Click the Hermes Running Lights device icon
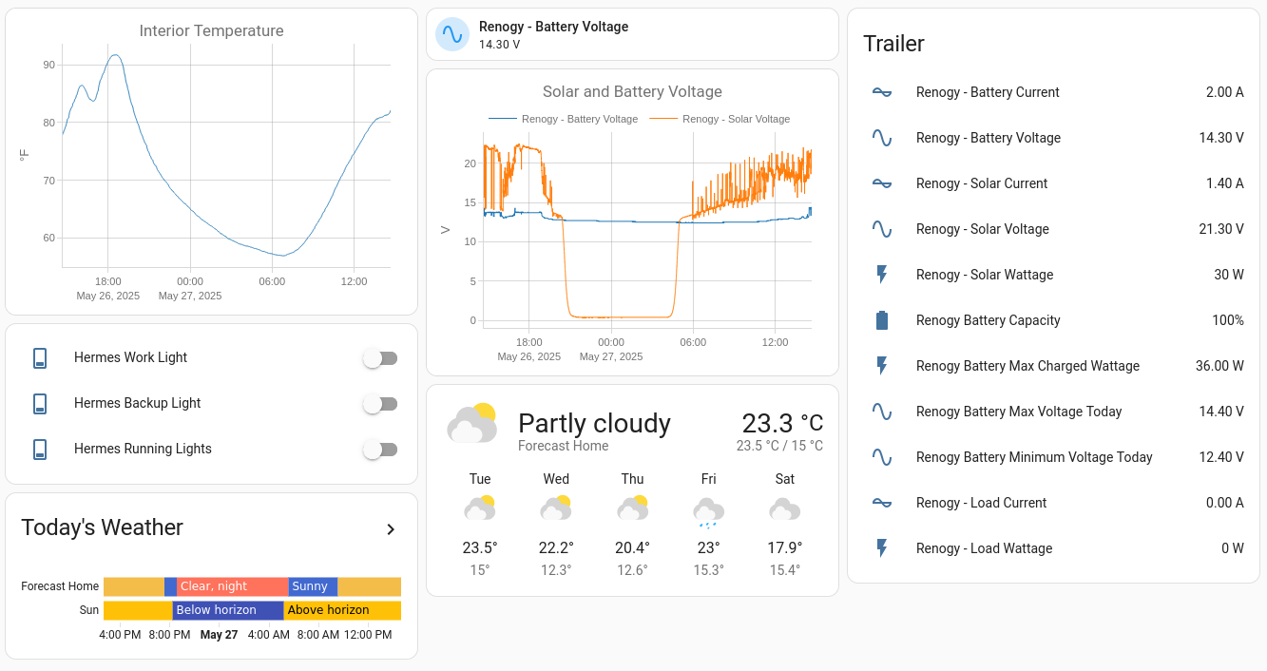1267x671 pixels. (x=40, y=449)
